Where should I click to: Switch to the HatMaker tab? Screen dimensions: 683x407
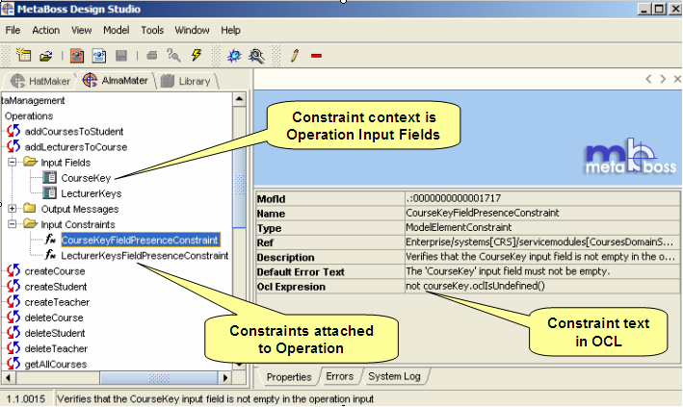[x=40, y=81]
